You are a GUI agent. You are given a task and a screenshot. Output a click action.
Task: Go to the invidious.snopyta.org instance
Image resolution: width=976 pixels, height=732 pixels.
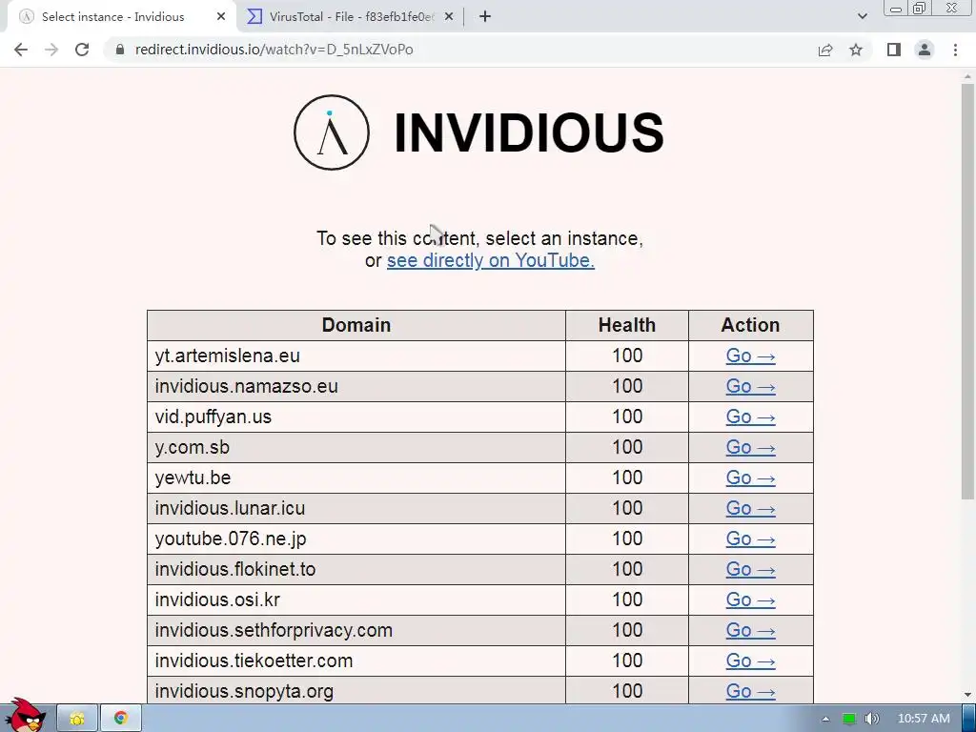[x=751, y=692]
